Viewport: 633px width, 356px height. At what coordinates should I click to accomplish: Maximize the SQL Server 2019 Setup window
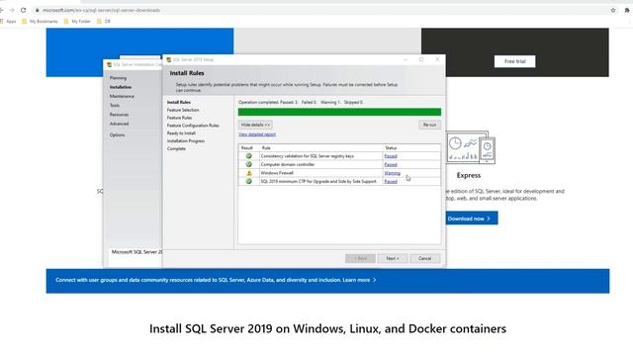pyautogui.click(x=421, y=59)
